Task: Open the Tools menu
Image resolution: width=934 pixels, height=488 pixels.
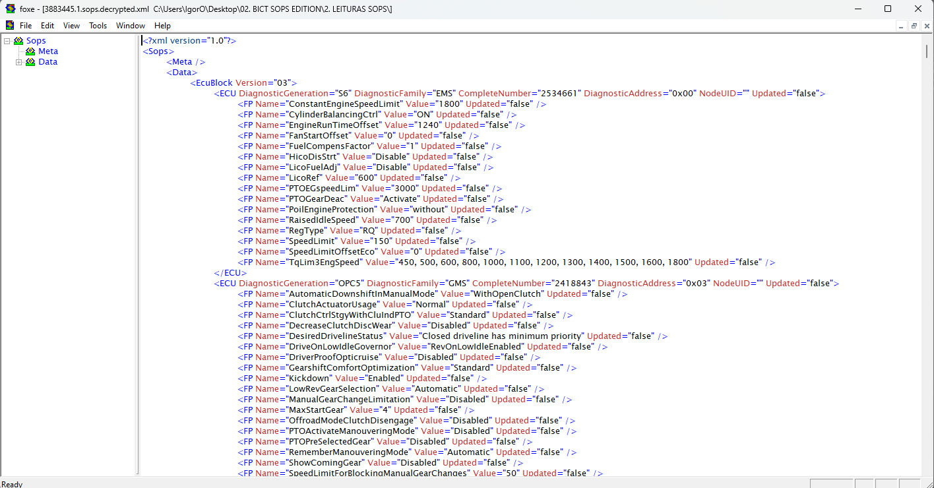Action: click(x=98, y=25)
